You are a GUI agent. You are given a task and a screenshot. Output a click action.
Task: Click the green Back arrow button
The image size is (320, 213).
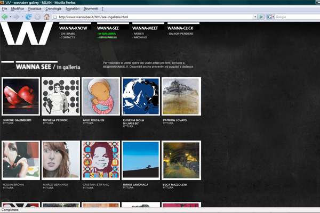(x=5, y=17)
